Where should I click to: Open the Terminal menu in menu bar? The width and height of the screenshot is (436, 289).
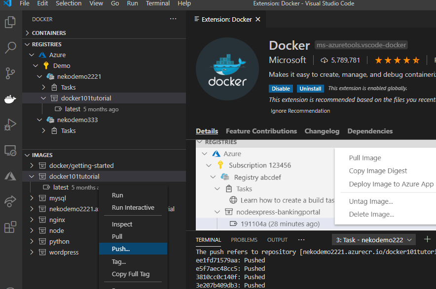click(158, 3)
